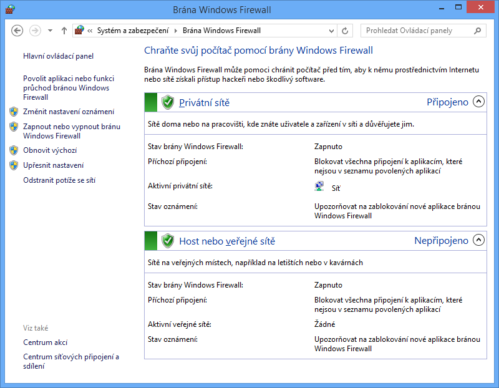Open the recent locations dropdown arrow
Viewport: 499px width, 388px height.
[x=51, y=31]
